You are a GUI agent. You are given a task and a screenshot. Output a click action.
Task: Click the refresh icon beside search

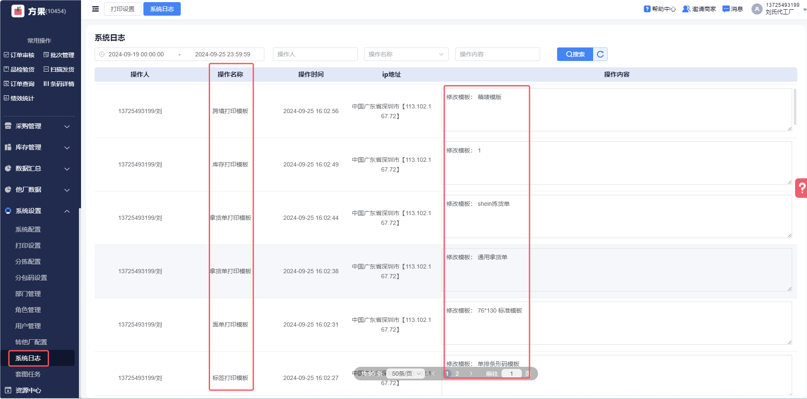coord(600,54)
